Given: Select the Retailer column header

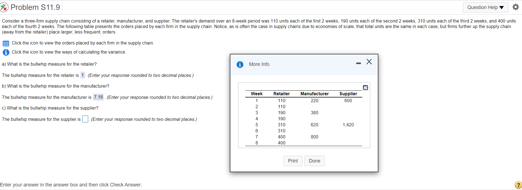Looking at the screenshot, I should click(x=281, y=94).
